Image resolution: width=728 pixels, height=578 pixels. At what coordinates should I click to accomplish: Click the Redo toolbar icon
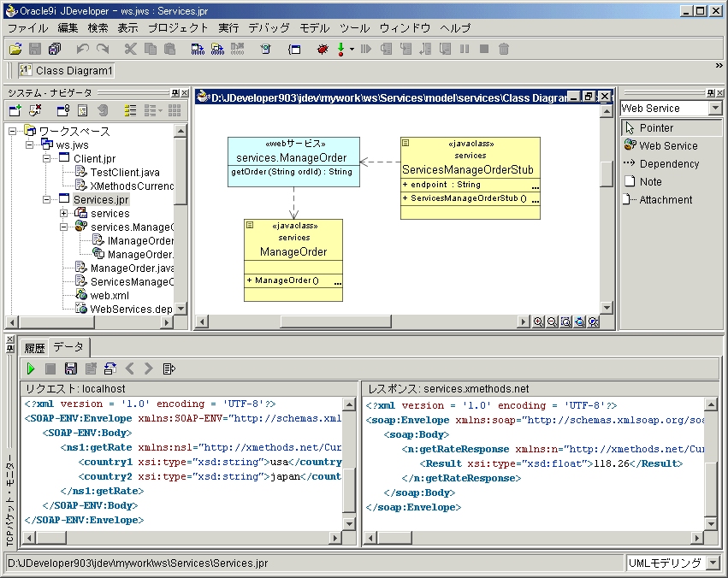coord(103,49)
